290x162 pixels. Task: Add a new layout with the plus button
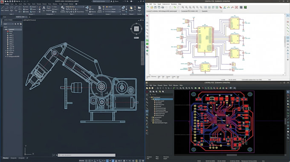27,158
